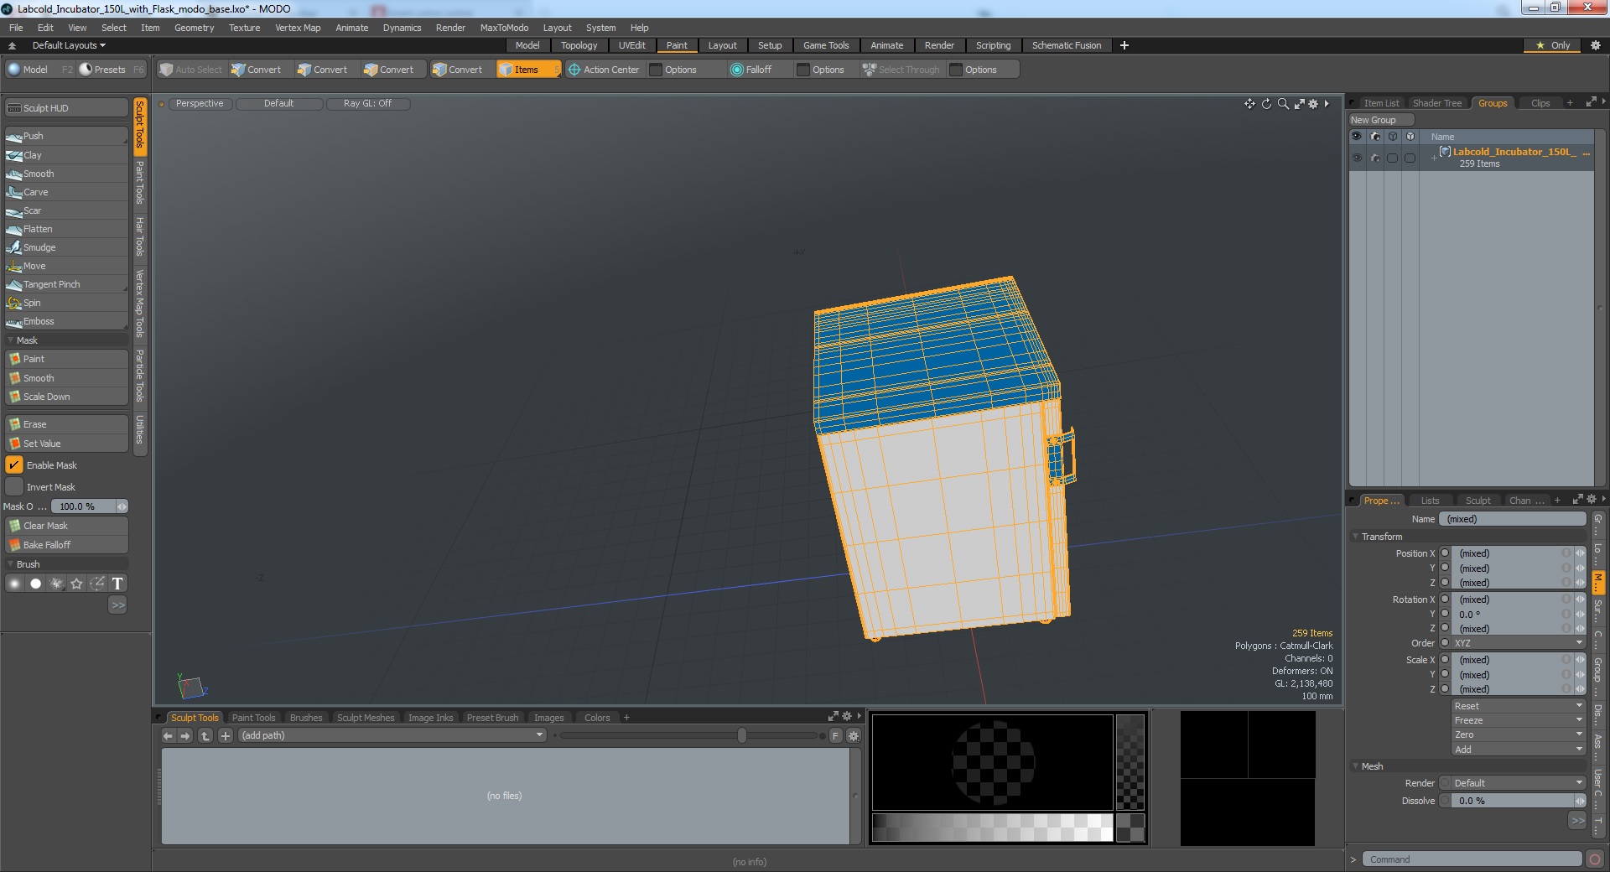Open transform Reset dropdown
Viewport: 1610px width, 872px height.
[1519, 706]
